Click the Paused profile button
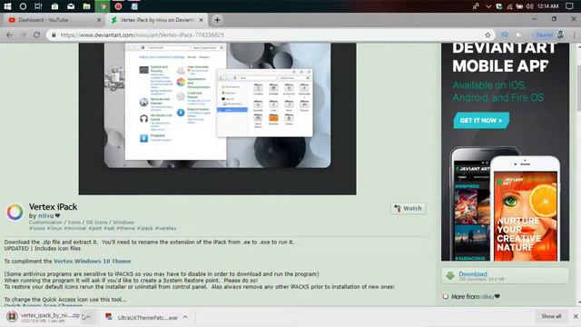The image size is (581, 327). (550, 35)
